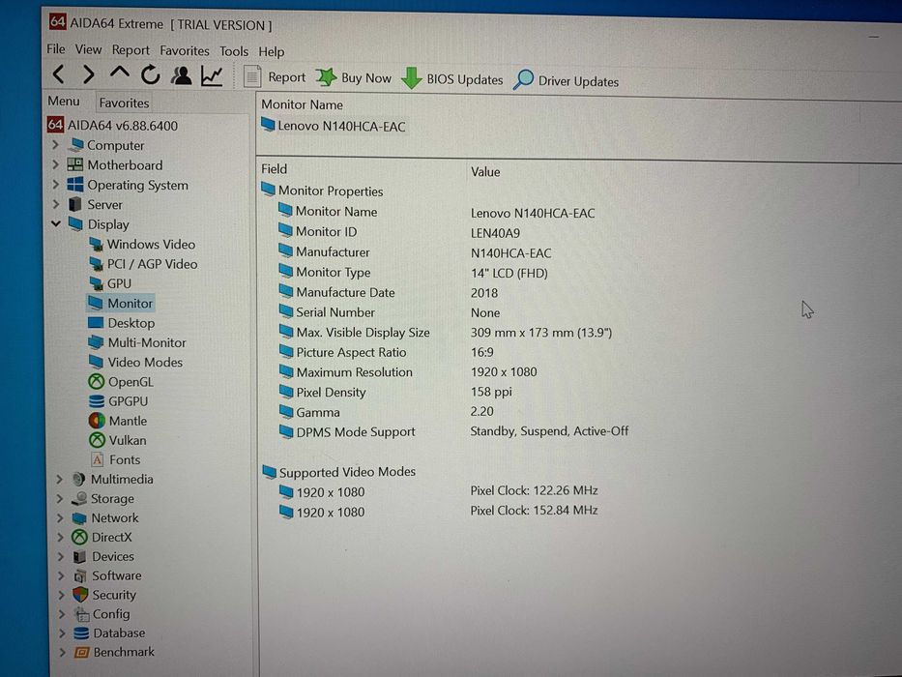
Task: Open the Favorites menu in the menu bar
Action: [185, 51]
